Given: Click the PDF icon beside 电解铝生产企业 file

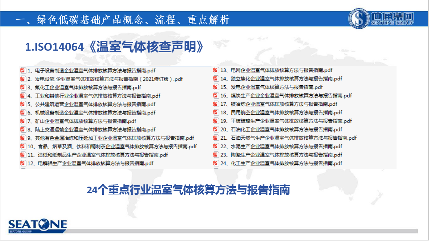Looking at the screenshot, I should pos(22,163).
